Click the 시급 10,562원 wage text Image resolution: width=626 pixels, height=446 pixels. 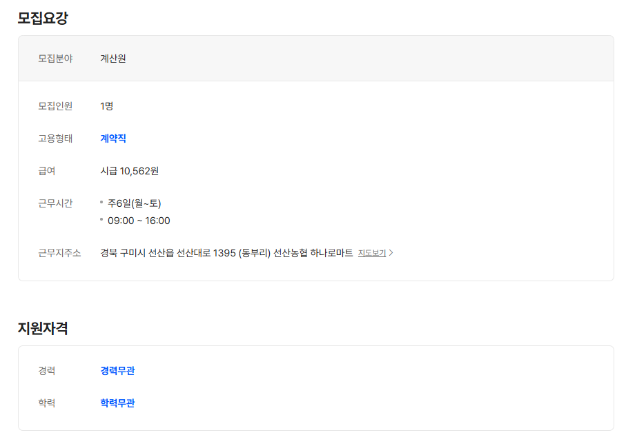pyautogui.click(x=128, y=171)
